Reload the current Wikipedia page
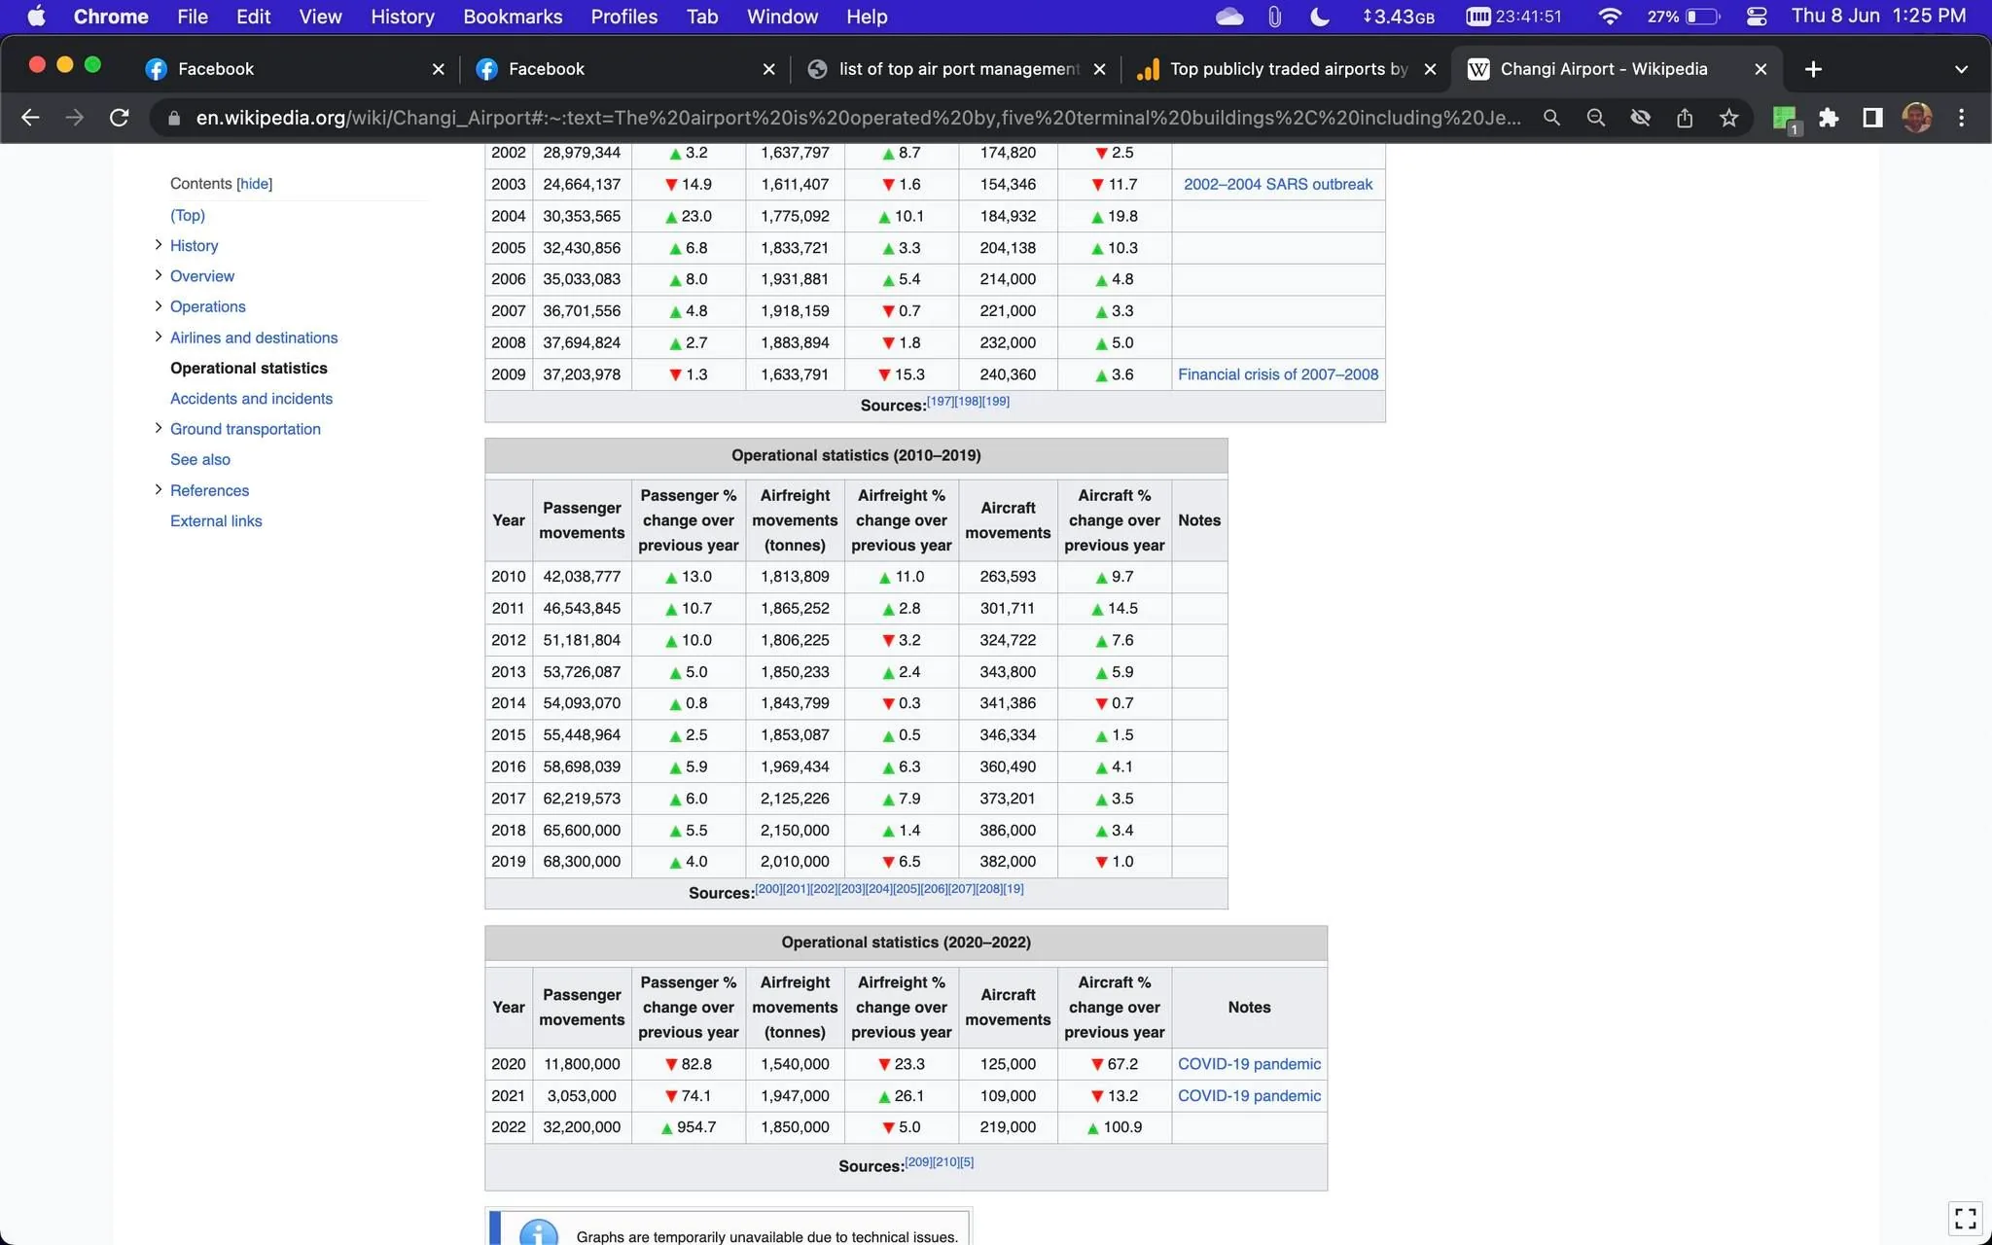 pyautogui.click(x=119, y=117)
